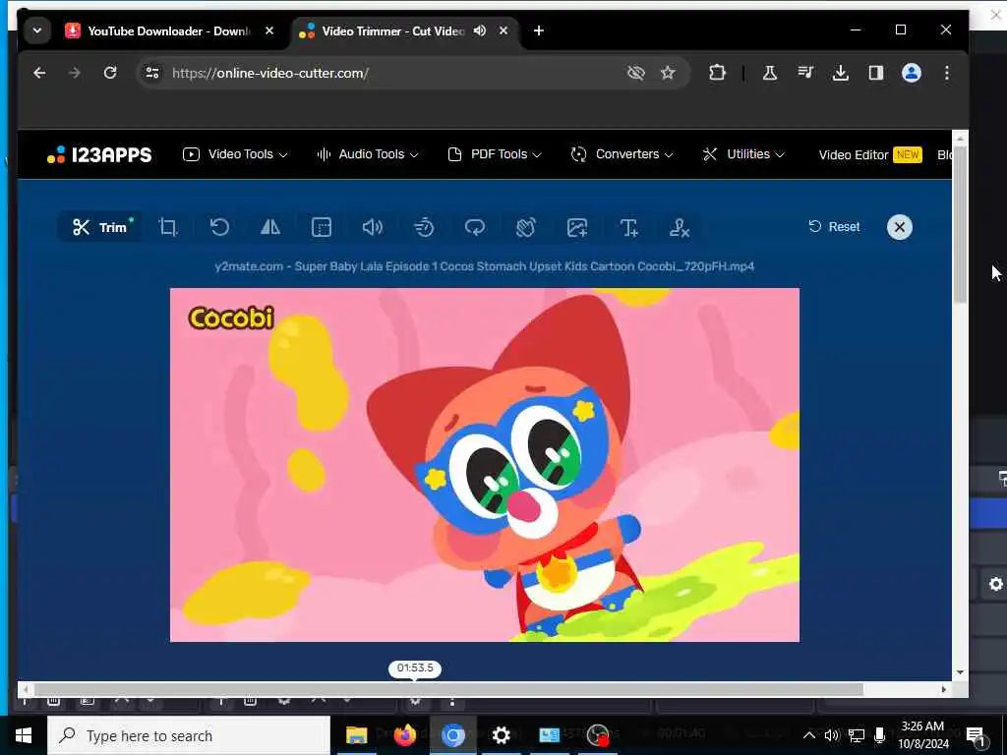Reset all video edits

pyautogui.click(x=834, y=227)
